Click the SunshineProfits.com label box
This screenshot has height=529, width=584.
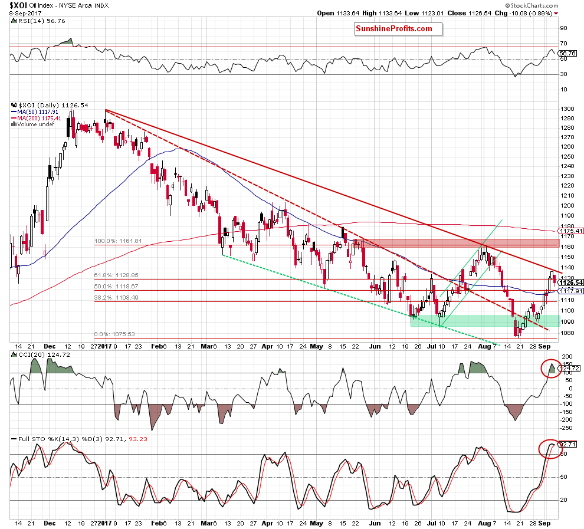click(x=398, y=29)
